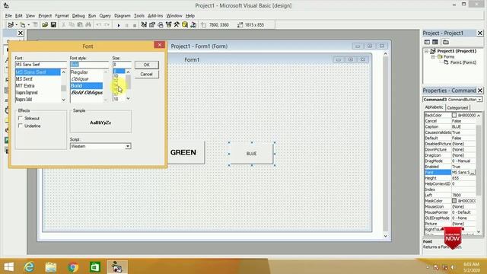Click the MaskColor property color swatch
The image size is (487, 274).
454,201
